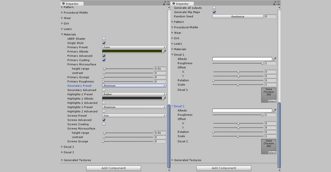This screenshot has height=172, width=331.
Task: Check the Highlights 2 Advanced box
Action: 104,111
